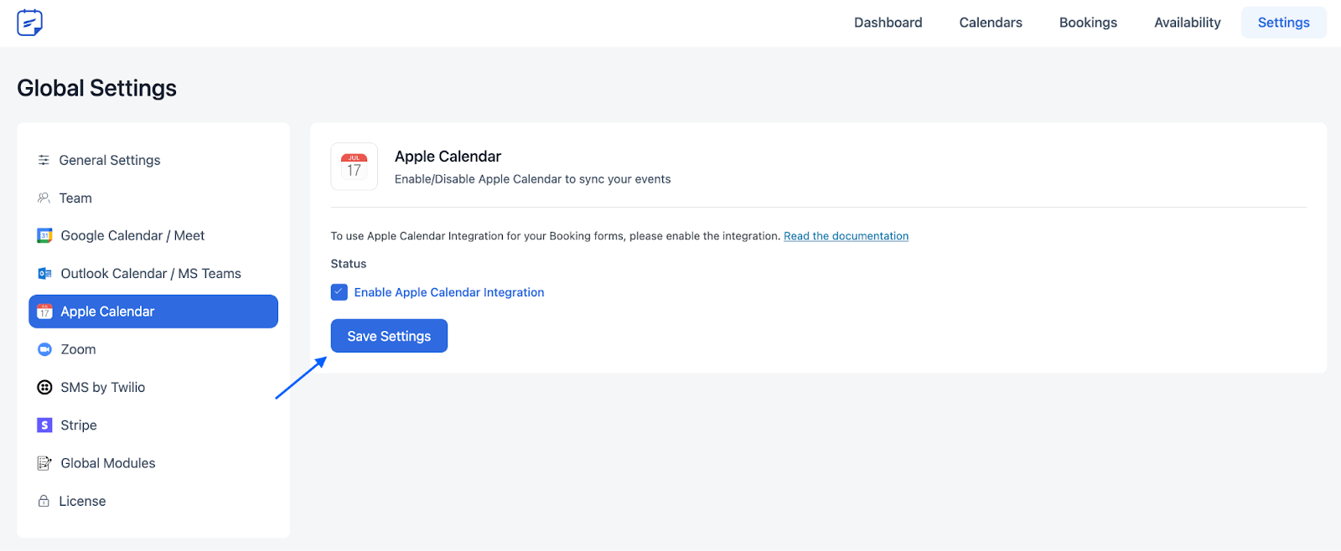Click Save Settings button
Screen dimensions: 1341x551
(x=389, y=336)
